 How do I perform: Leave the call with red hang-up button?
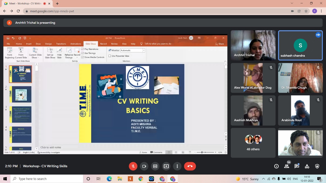(x=190, y=166)
